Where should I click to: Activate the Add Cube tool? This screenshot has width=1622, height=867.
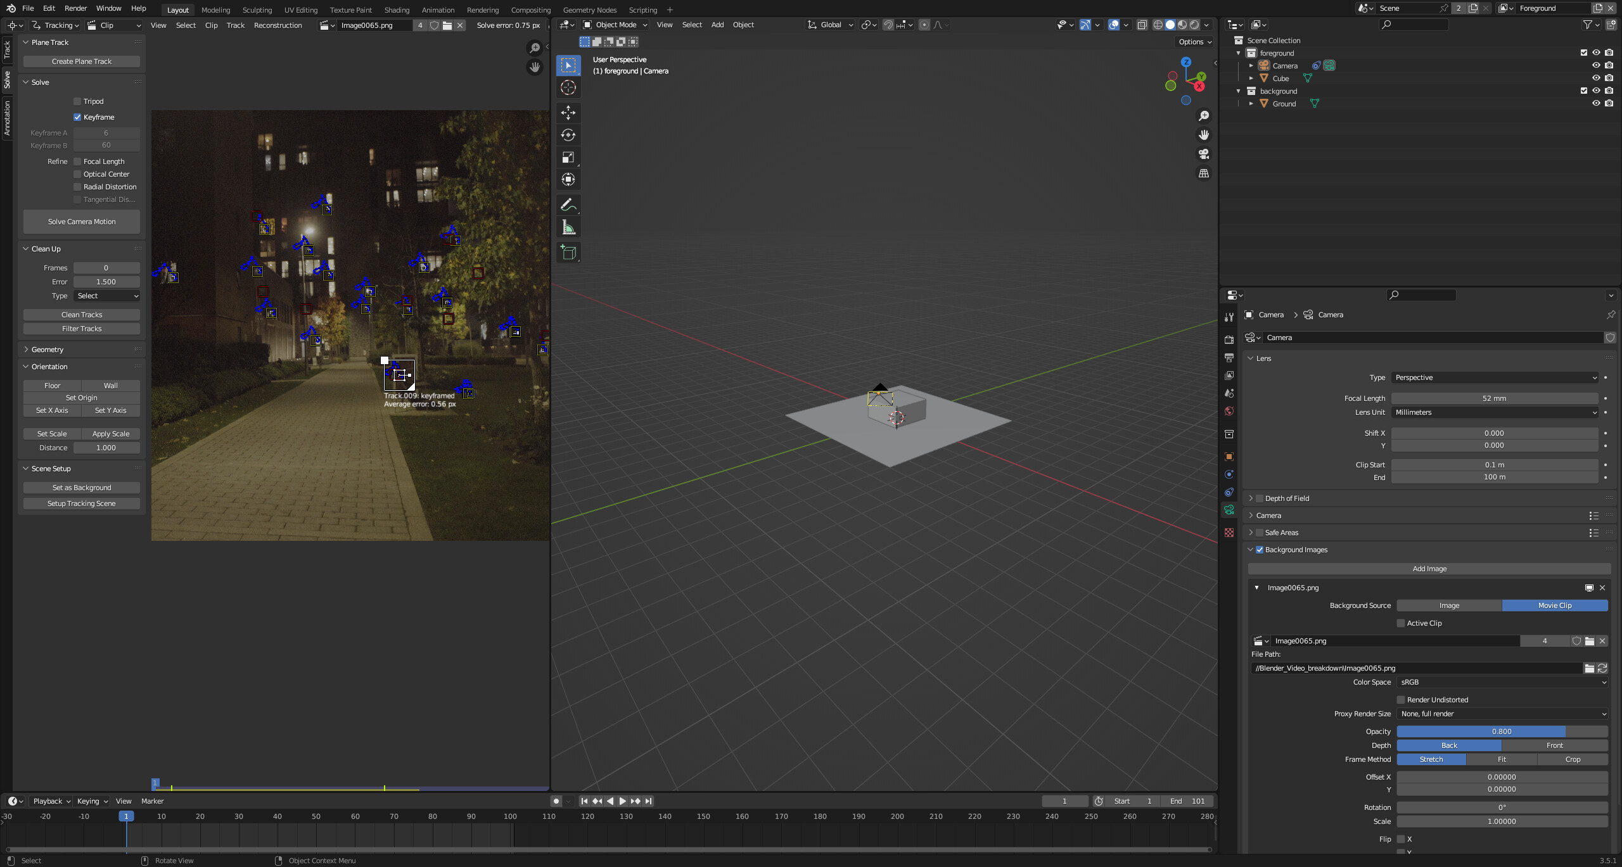568,252
